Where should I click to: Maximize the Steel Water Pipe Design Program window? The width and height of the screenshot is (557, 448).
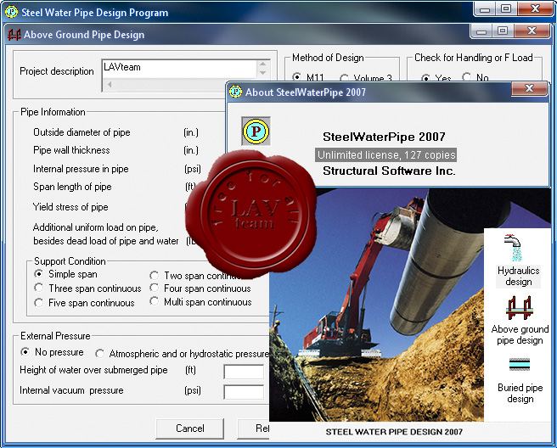[506, 8]
